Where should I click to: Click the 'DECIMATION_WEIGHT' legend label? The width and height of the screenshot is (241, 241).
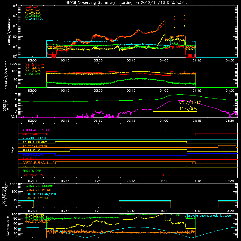[38, 190]
